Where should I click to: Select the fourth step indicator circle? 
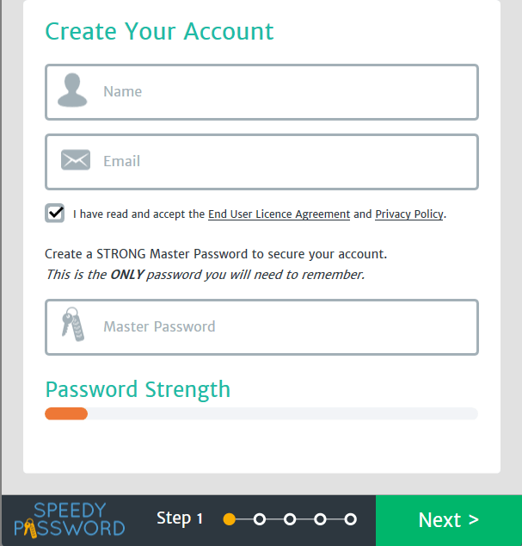[320, 518]
